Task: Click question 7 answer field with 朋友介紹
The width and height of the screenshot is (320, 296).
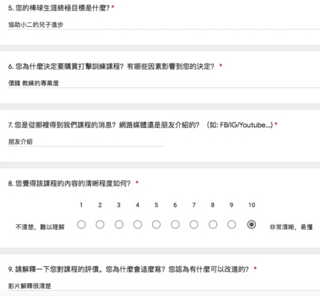Action: pyautogui.click(x=86, y=142)
